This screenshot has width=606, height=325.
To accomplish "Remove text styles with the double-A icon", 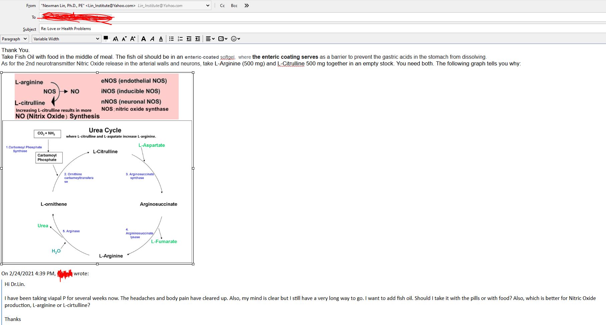I will [116, 39].
